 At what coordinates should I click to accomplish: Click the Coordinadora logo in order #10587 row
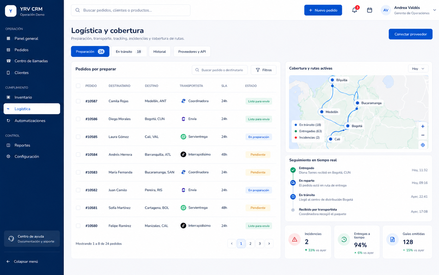tap(183, 101)
